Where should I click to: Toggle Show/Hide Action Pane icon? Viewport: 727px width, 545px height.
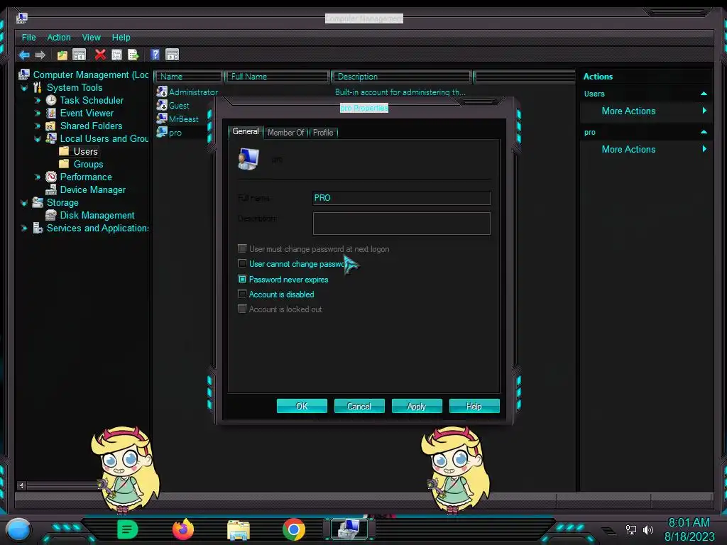click(x=172, y=55)
